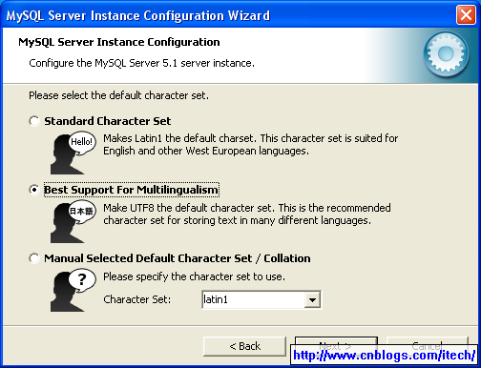Click the Japanese text speech bubble icon
481x368 pixels.
pos(73,222)
